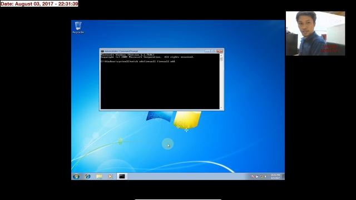Click the netsh advfirewall command line text

[138, 62]
